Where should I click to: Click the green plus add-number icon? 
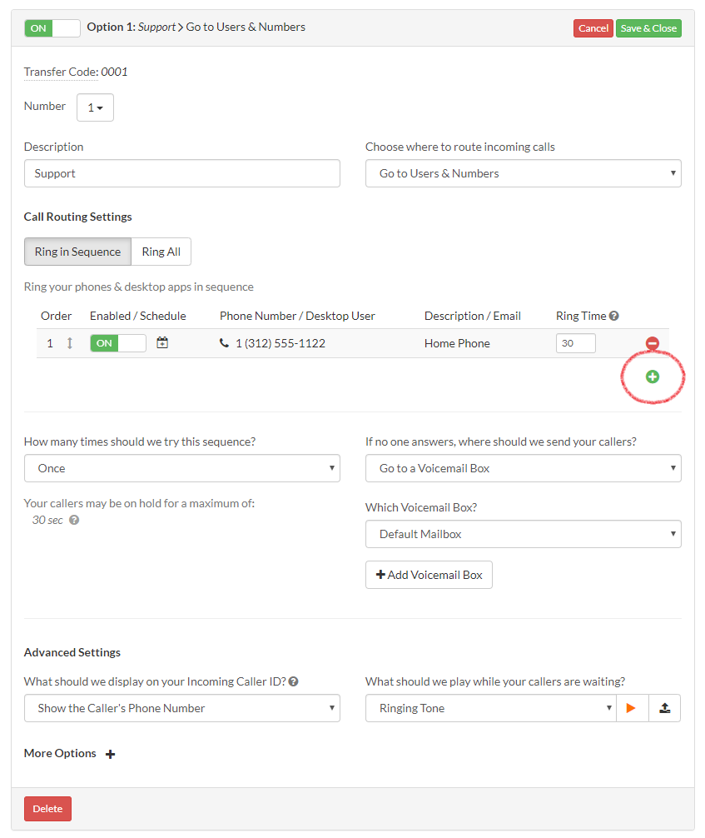[x=653, y=377]
